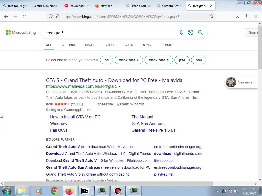The image size is (262, 196).
Task: Close the 'free gta 5' tab
Action: (211, 6)
